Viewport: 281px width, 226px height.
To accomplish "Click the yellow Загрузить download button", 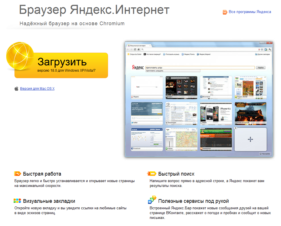I will point(61,65).
